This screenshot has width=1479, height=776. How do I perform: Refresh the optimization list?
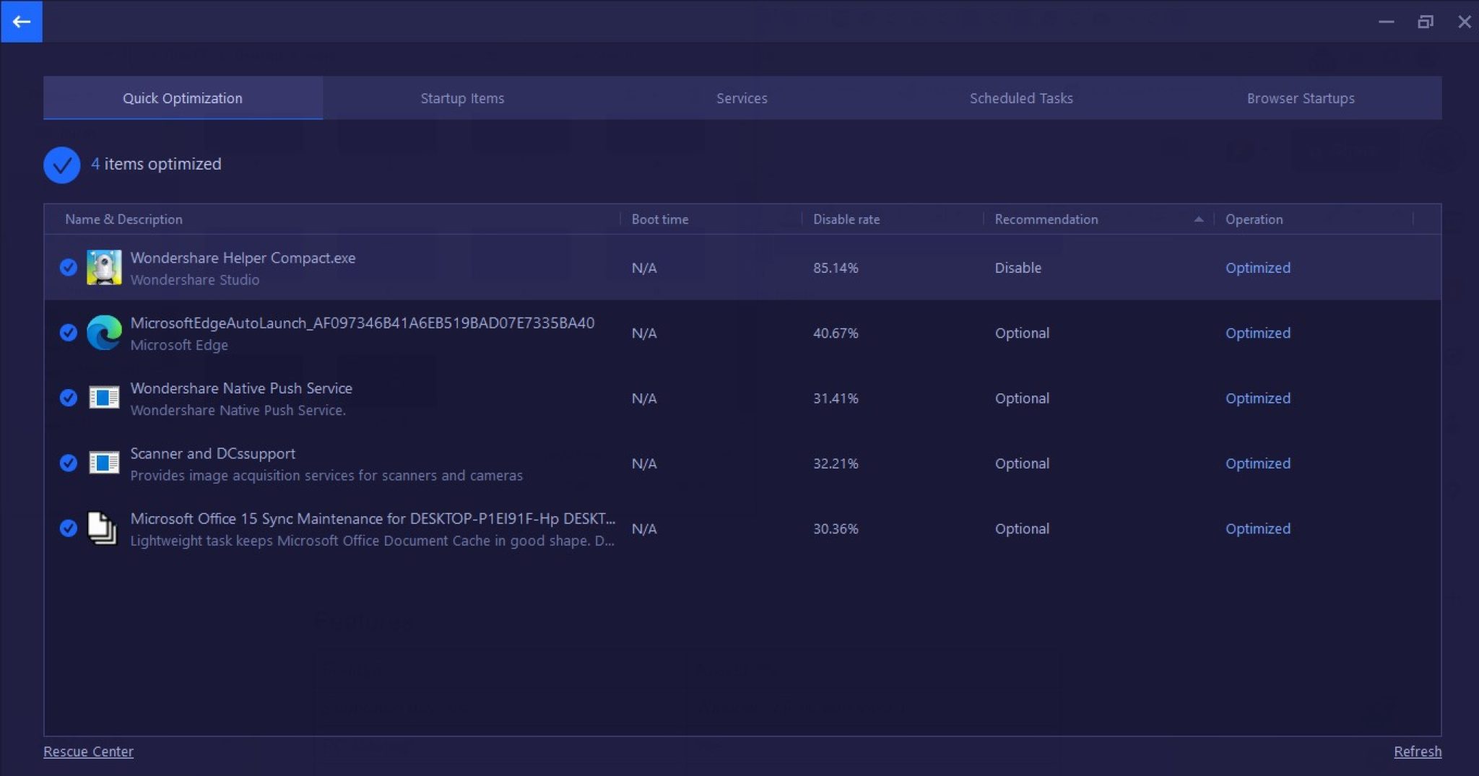[1417, 751]
